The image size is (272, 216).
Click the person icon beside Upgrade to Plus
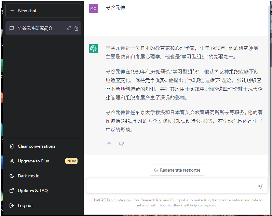pos(12,161)
